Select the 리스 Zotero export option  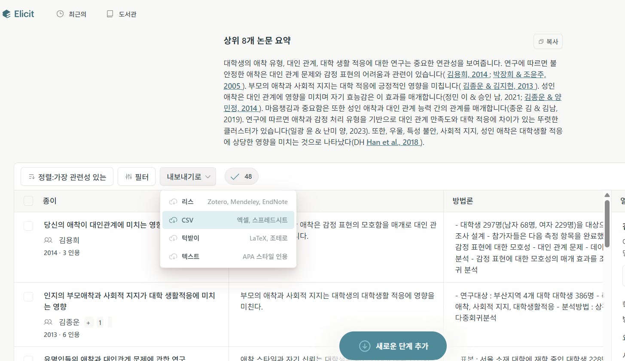(228, 202)
